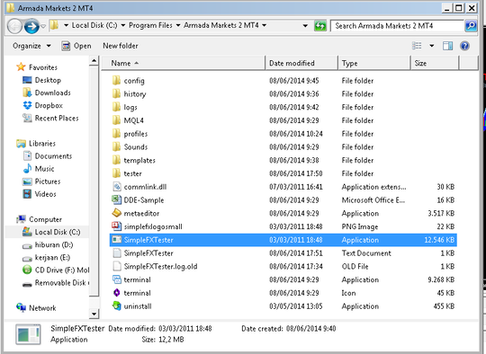Select the logs folder row
The width and height of the screenshot is (486, 354).
[283, 107]
